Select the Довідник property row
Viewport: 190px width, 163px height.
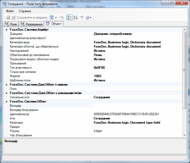point(95,34)
